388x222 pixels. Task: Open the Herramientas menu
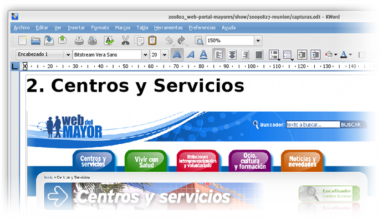169,28
